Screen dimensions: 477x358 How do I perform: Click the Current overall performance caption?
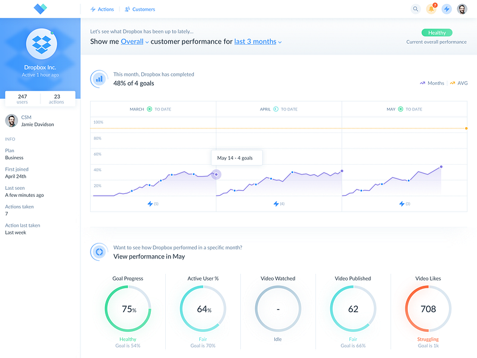(x=436, y=42)
